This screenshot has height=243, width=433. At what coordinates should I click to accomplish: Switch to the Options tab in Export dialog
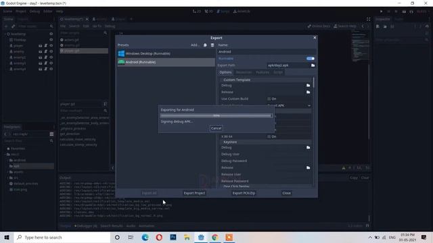point(225,72)
